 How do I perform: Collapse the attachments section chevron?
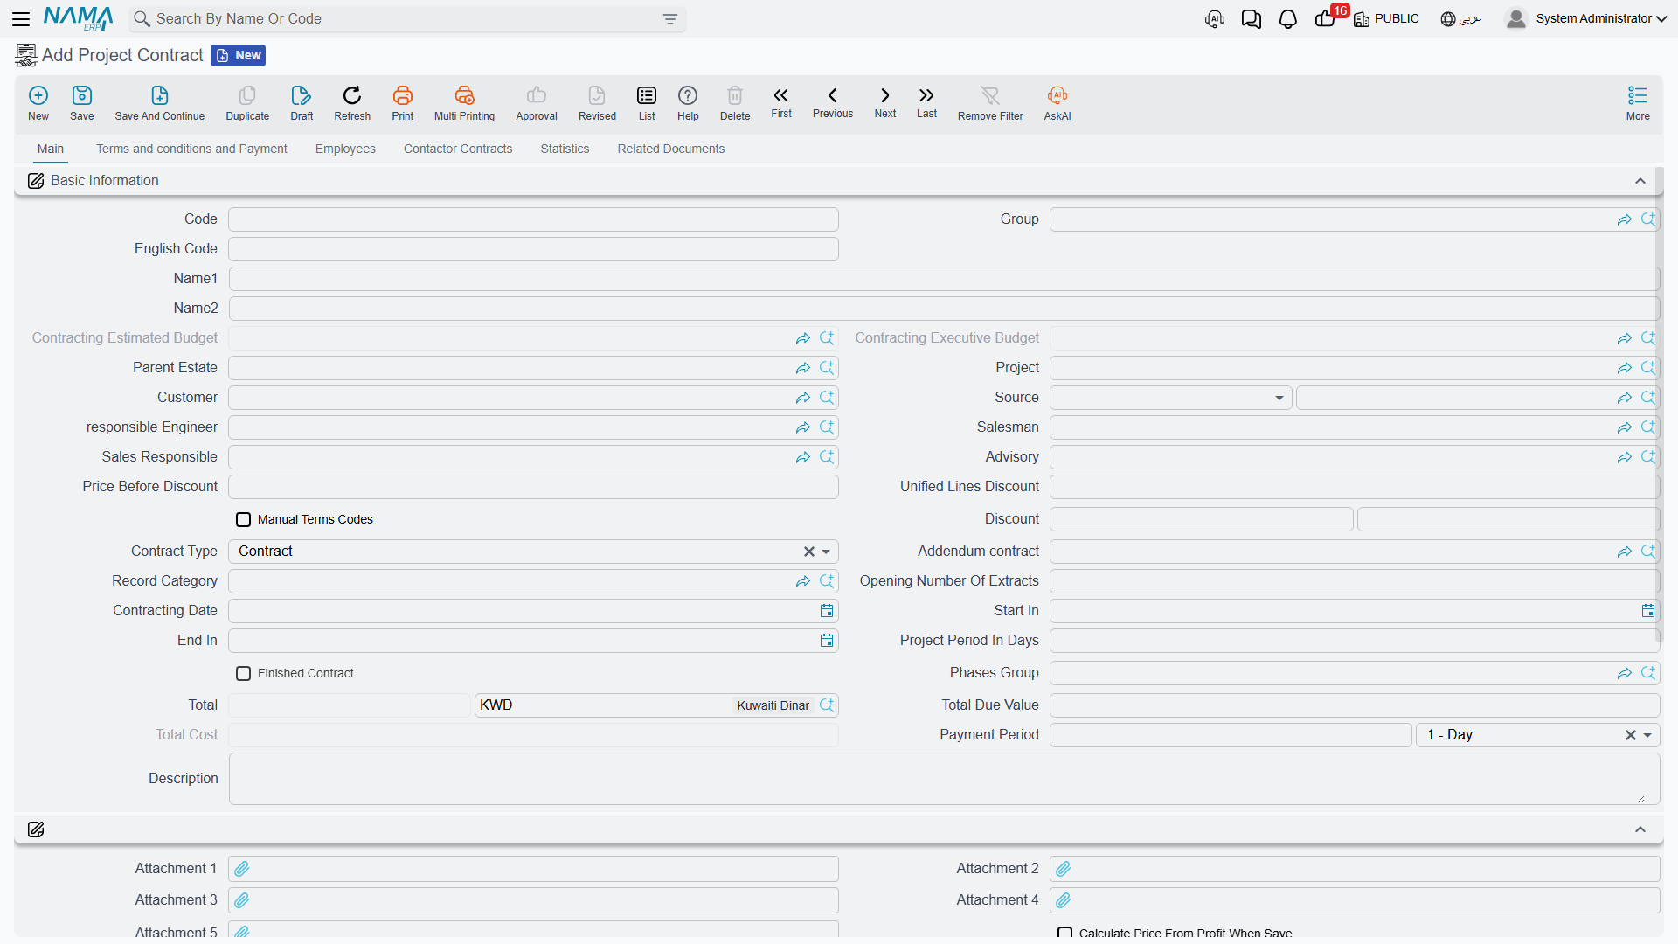(x=1640, y=829)
